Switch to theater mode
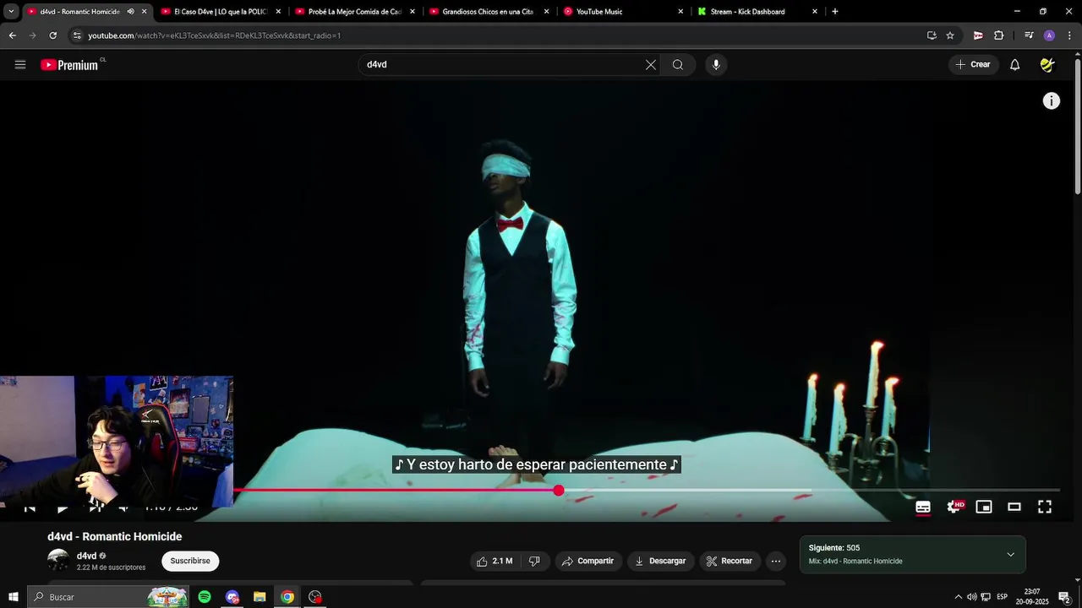 click(x=1014, y=507)
